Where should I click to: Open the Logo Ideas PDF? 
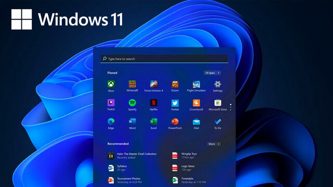(x=183, y=168)
